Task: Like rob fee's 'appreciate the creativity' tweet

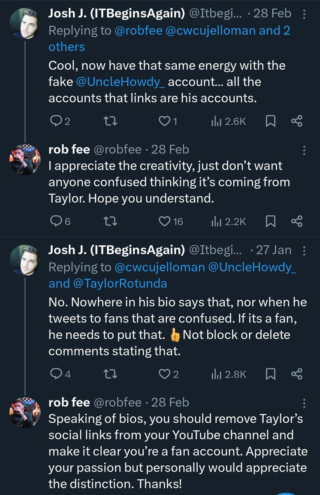Action: click(x=171, y=222)
